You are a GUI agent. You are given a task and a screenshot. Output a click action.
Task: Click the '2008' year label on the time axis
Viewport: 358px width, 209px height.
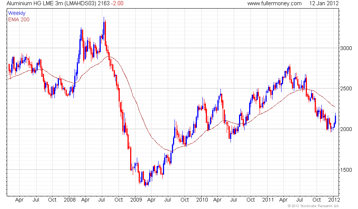[x=70, y=200]
